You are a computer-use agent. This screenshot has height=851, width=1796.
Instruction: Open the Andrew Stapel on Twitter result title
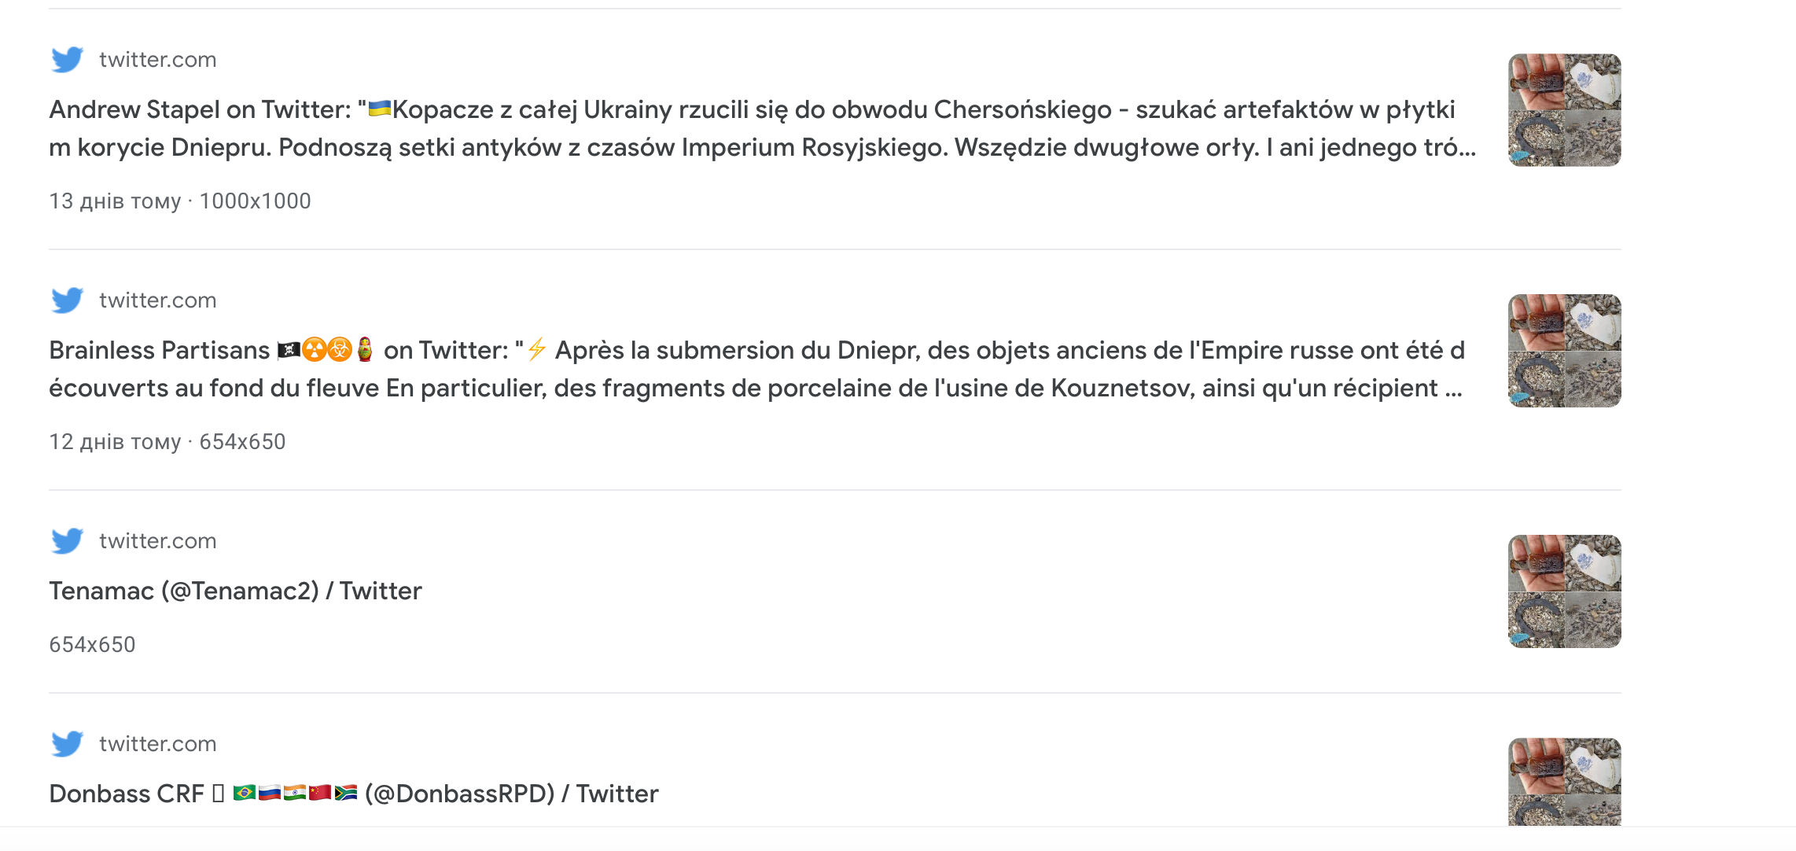[x=762, y=128]
